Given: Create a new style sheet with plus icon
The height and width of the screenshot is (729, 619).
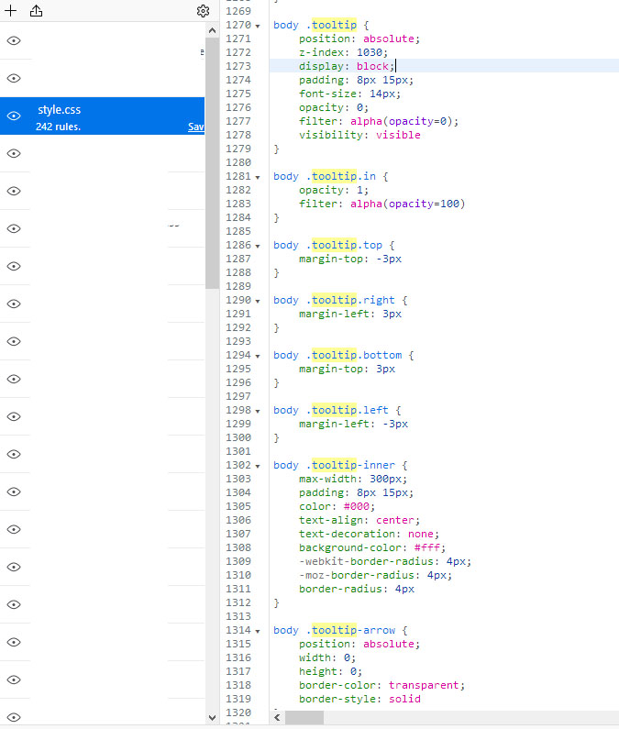Looking at the screenshot, I should tap(12, 11).
